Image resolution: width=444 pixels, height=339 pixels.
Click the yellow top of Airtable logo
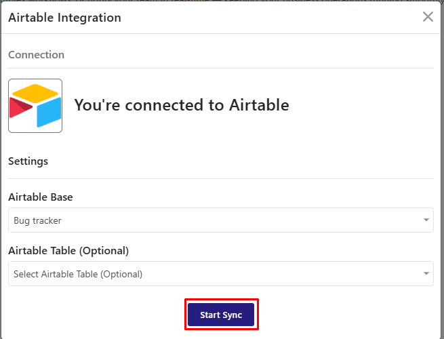(35, 93)
